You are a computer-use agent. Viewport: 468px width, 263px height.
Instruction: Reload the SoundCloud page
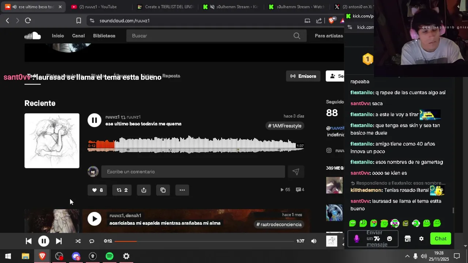pos(28,20)
